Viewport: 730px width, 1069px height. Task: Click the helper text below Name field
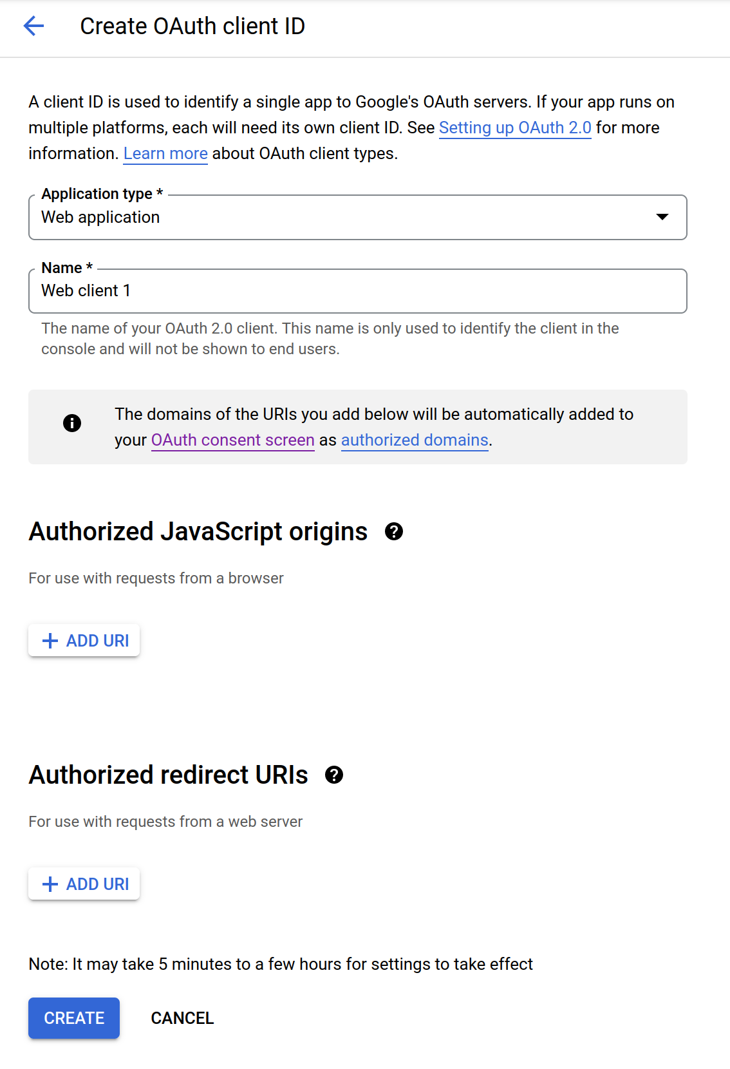330,339
